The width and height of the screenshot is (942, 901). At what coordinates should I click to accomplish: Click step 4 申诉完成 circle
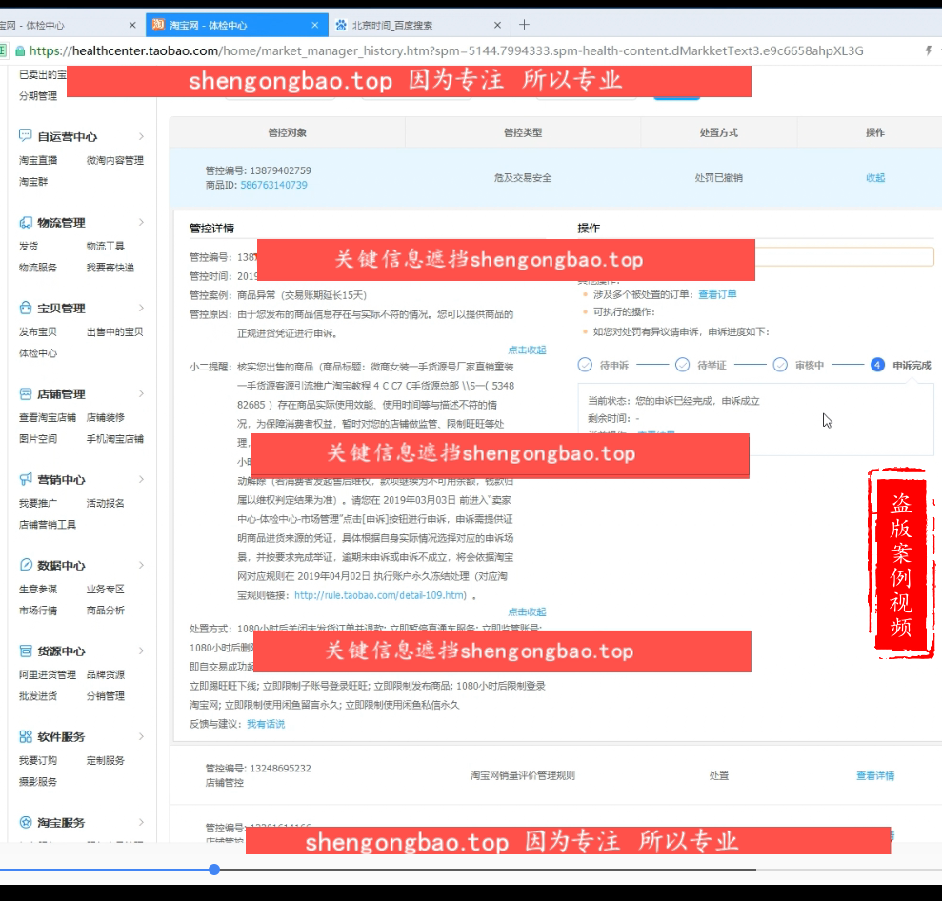tap(877, 365)
